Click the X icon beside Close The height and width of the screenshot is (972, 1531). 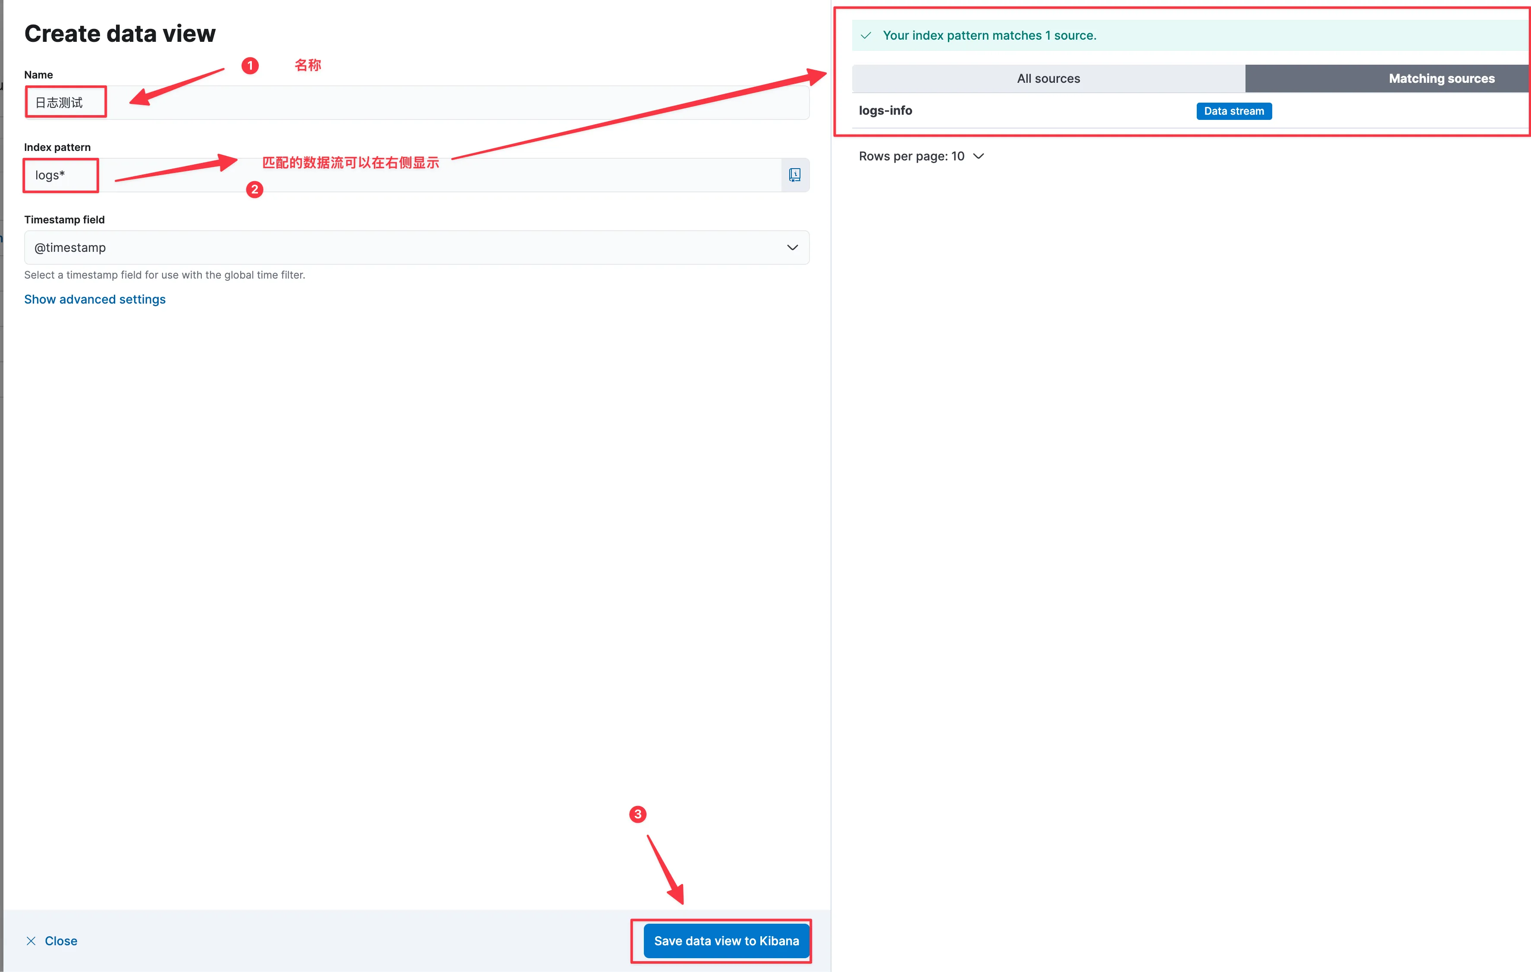point(31,941)
